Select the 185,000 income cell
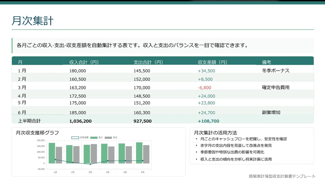This screenshot has height=184, width=325. coord(78,113)
